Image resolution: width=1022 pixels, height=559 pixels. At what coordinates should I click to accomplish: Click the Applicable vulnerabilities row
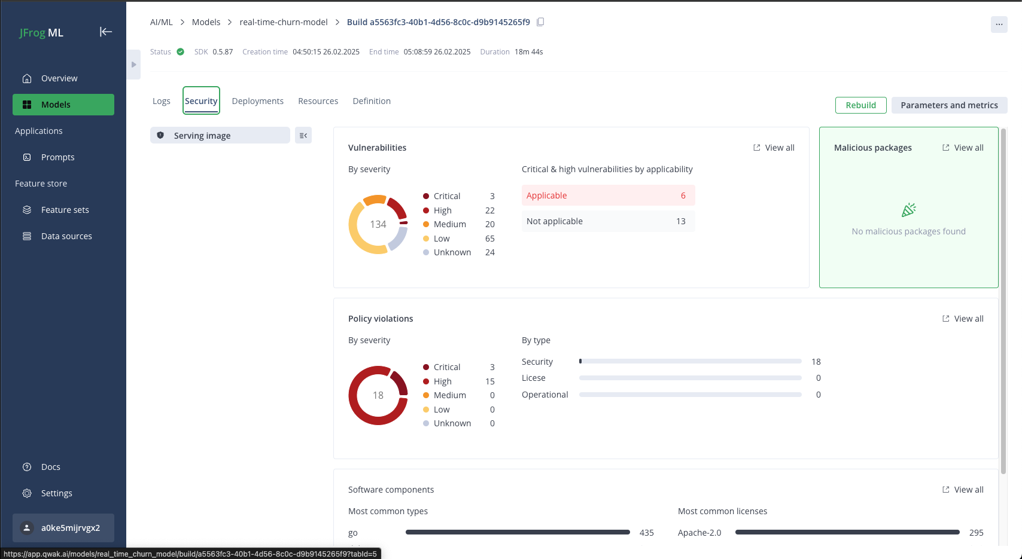pos(608,196)
